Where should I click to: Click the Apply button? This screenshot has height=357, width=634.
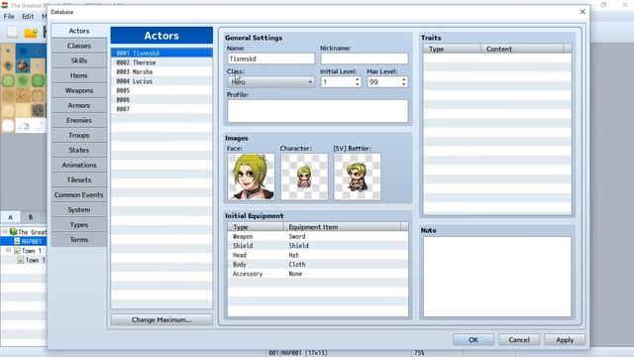(565, 340)
